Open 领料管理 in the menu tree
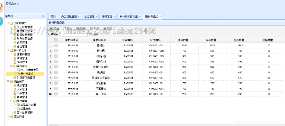The width and height of the screenshot is (285, 126). (x=22, y=62)
